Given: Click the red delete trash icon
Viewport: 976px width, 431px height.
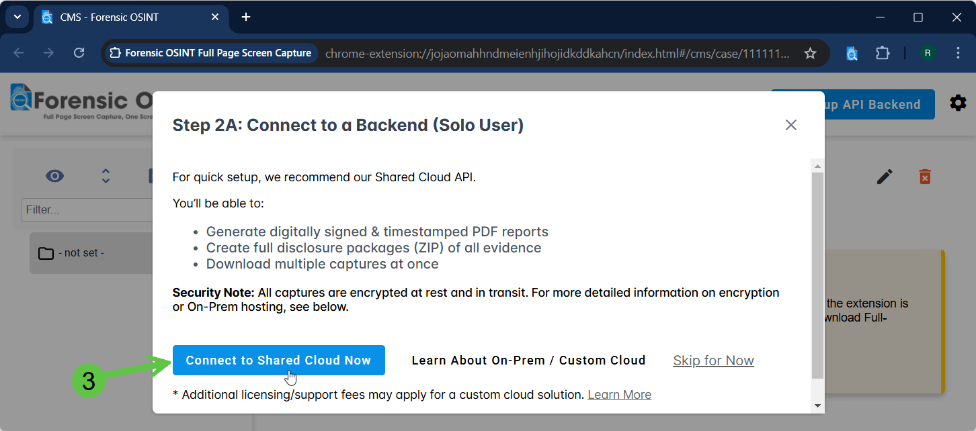Looking at the screenshot, I should [925, 177].
